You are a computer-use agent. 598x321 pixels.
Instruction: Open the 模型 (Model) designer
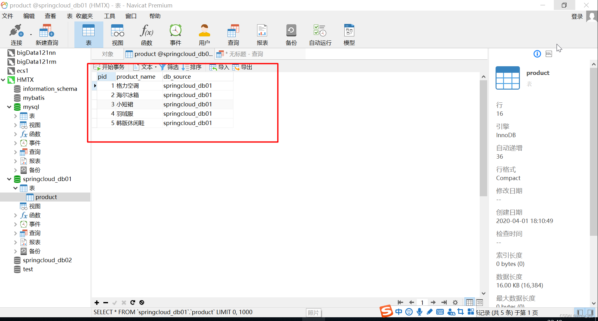point(349,34)
